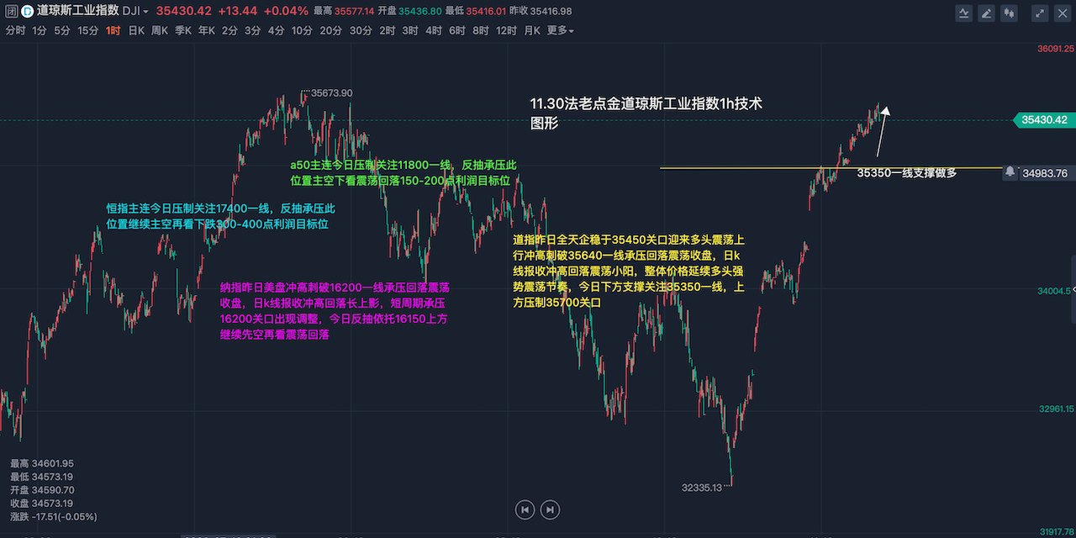Open the DJI symbol dropdown
1076x538 pixels.
(x=134, y=12)
